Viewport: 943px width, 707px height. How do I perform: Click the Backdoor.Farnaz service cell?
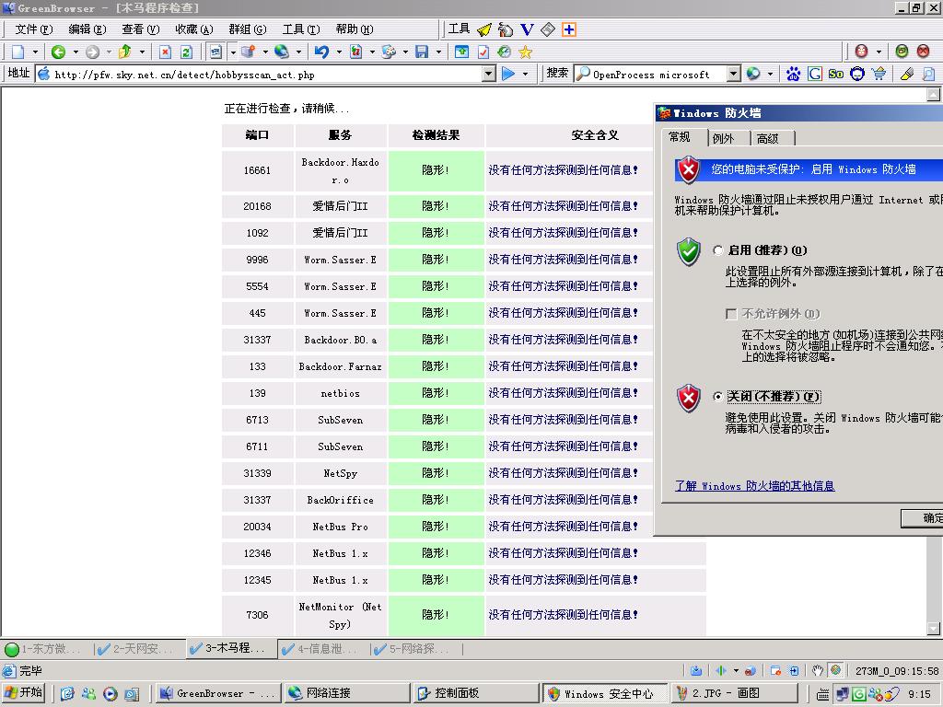coord(341,366)
